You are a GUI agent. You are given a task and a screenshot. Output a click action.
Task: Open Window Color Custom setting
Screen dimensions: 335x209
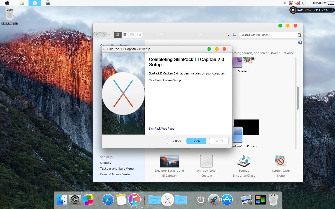(206, 166)
